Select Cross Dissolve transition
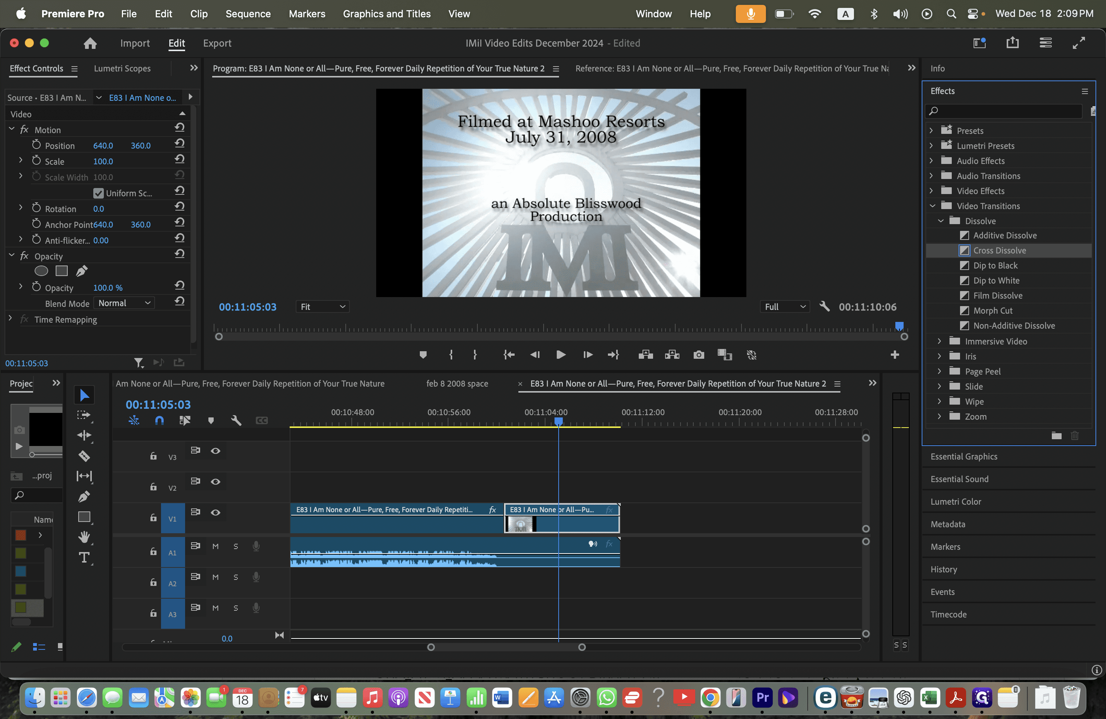Image resolution: width=1106 pixels, height=719 pixels. point(999,250)
